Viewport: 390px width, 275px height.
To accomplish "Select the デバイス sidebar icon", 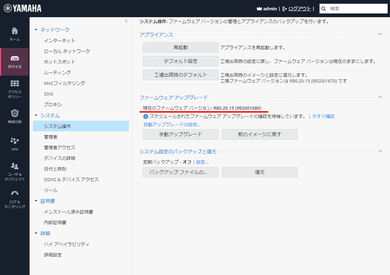I will pyautogui.click(x=14, y=59).
